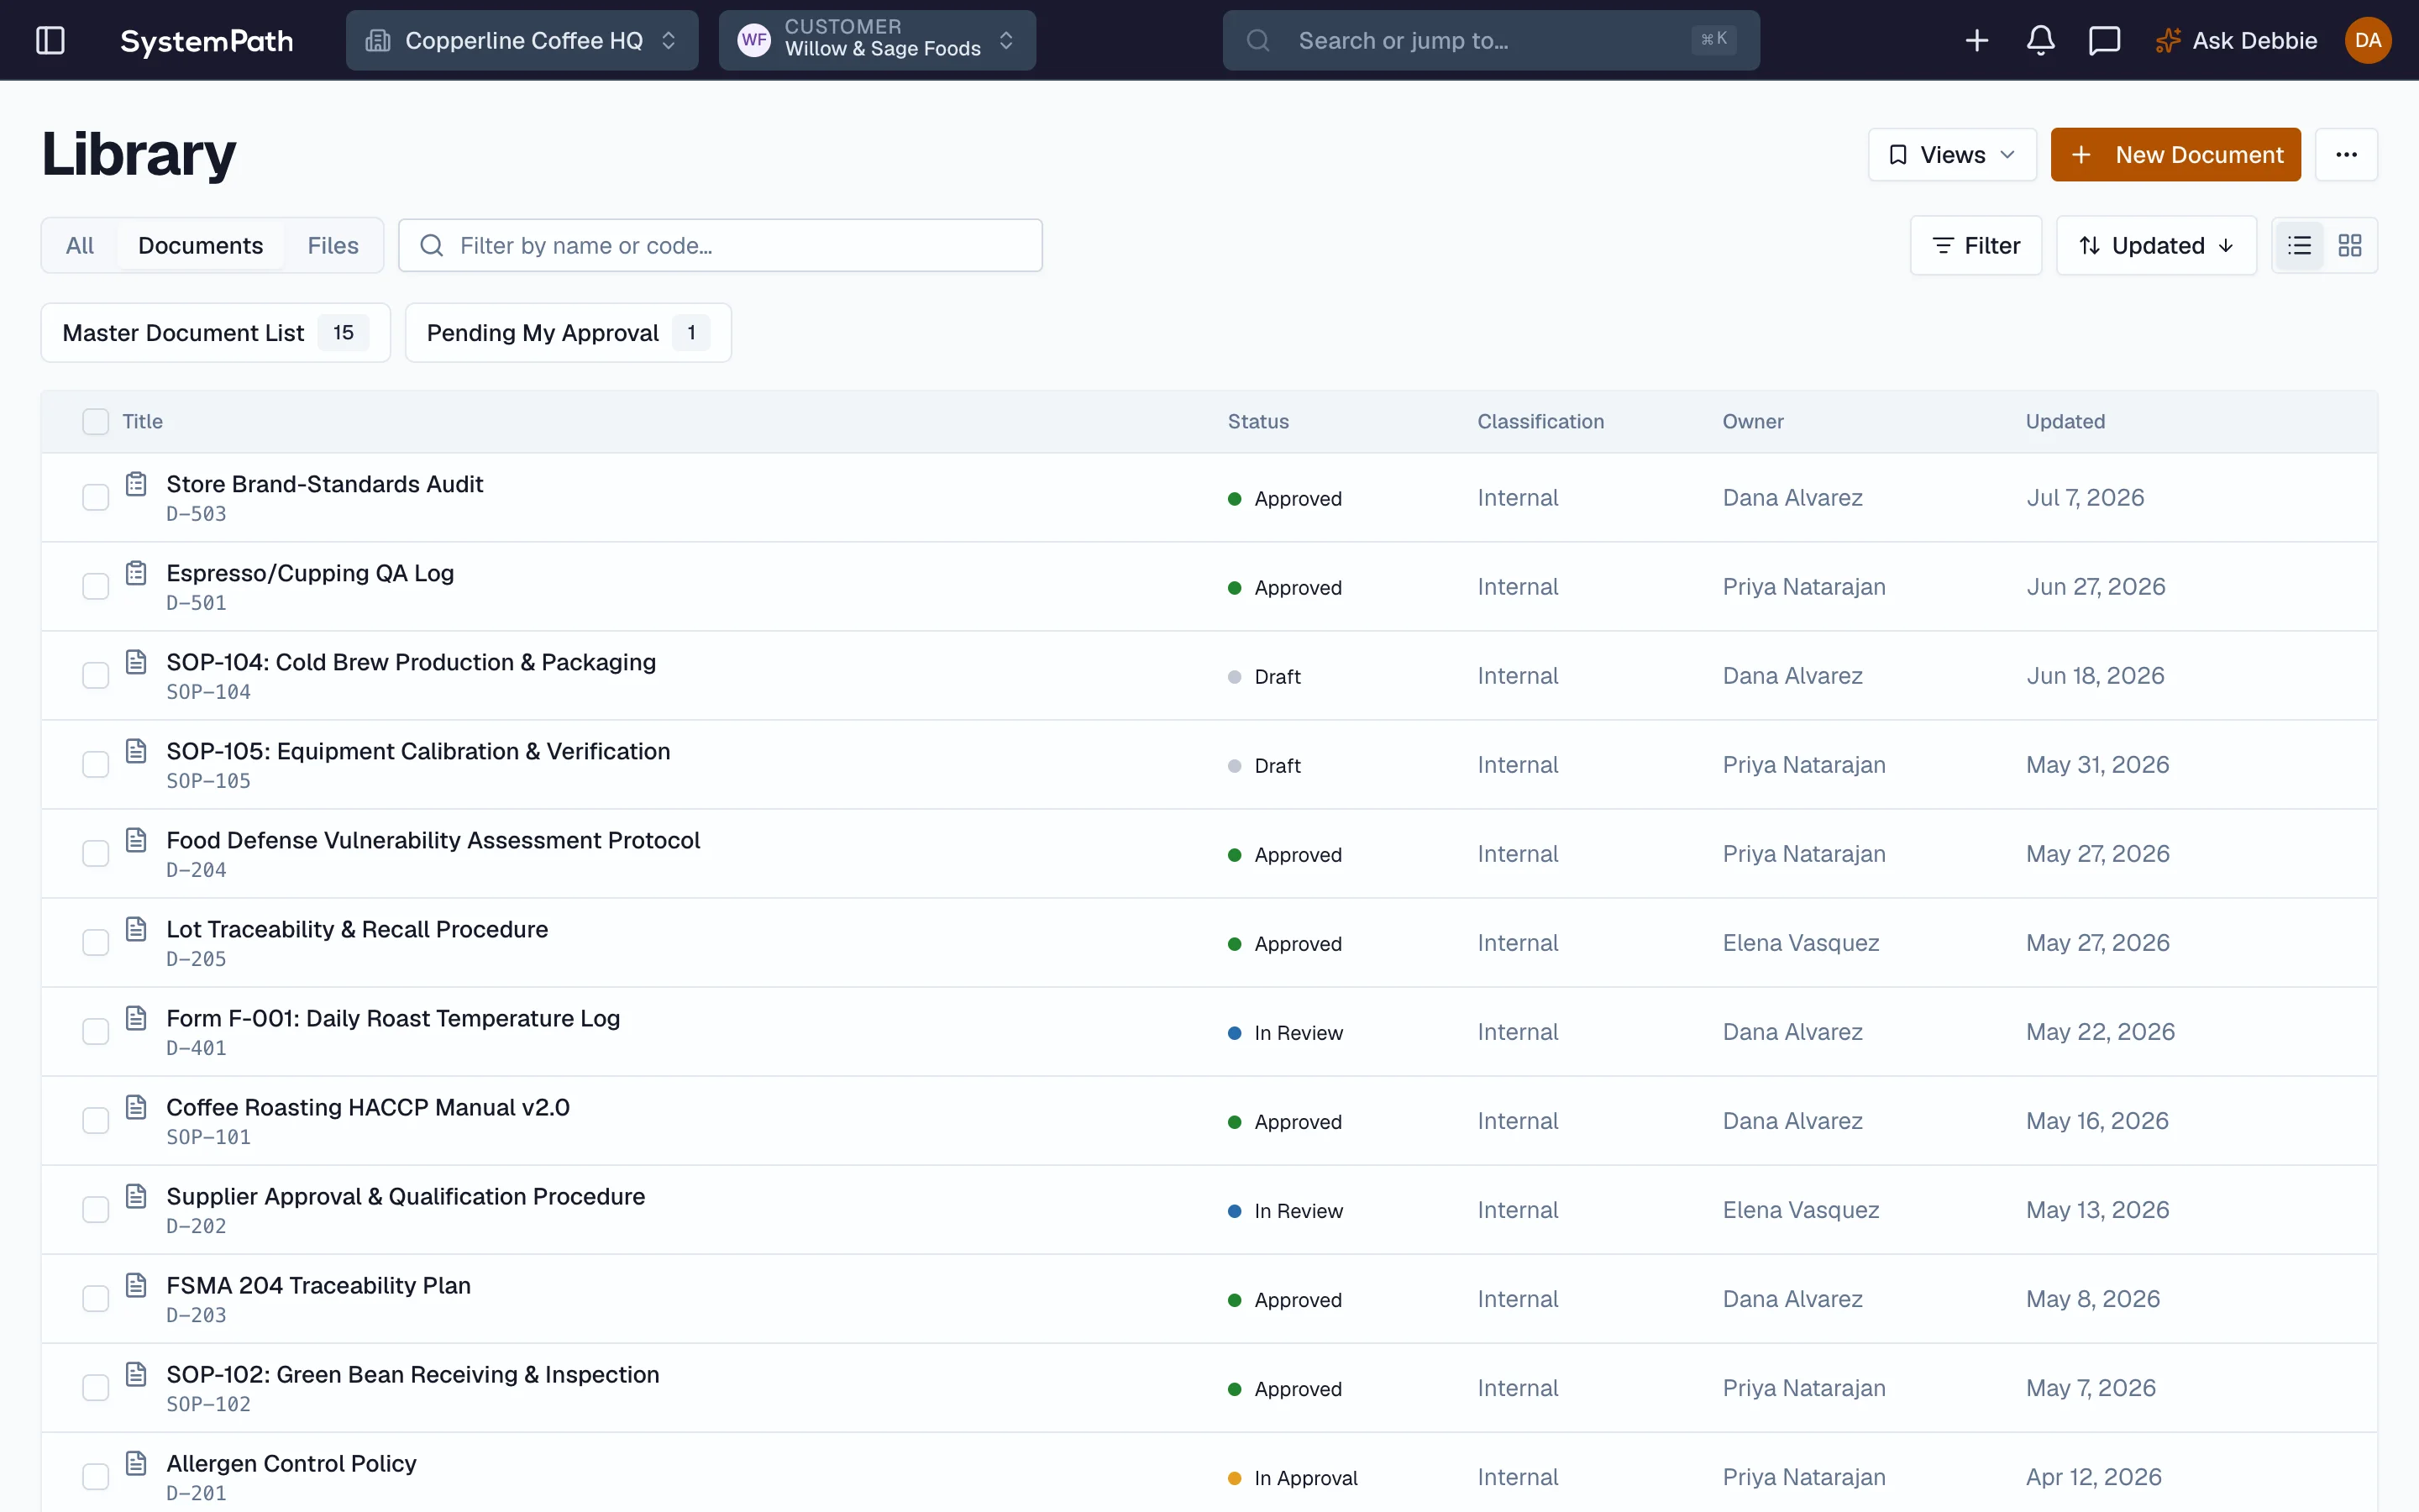This screenshot has height=1512, width=2419.
Task: Click the Ask Debbie sparkle icon
Action: tap(2167, 40)
